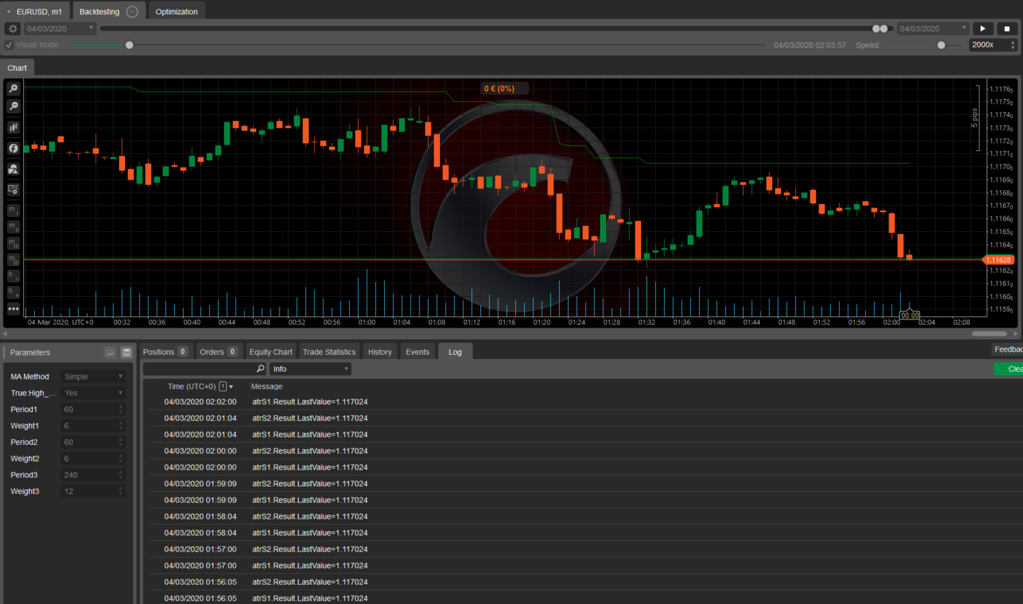Image resolution: width=1023 pixels, height=604 pixels.
Task: Switch chart to m5 timeframe
Action: tap(13, 227)
